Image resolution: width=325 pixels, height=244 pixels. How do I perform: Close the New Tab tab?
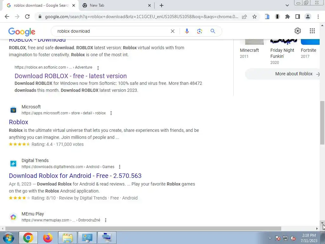click(149, 5)
